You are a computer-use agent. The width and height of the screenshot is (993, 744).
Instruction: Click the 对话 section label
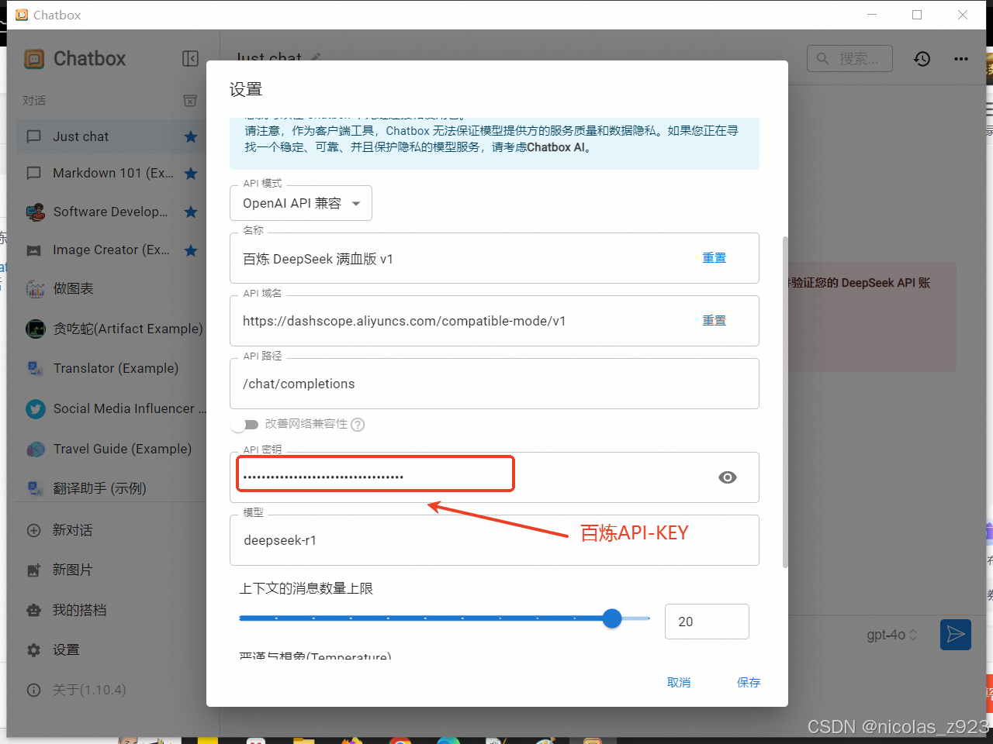(34, 101)
